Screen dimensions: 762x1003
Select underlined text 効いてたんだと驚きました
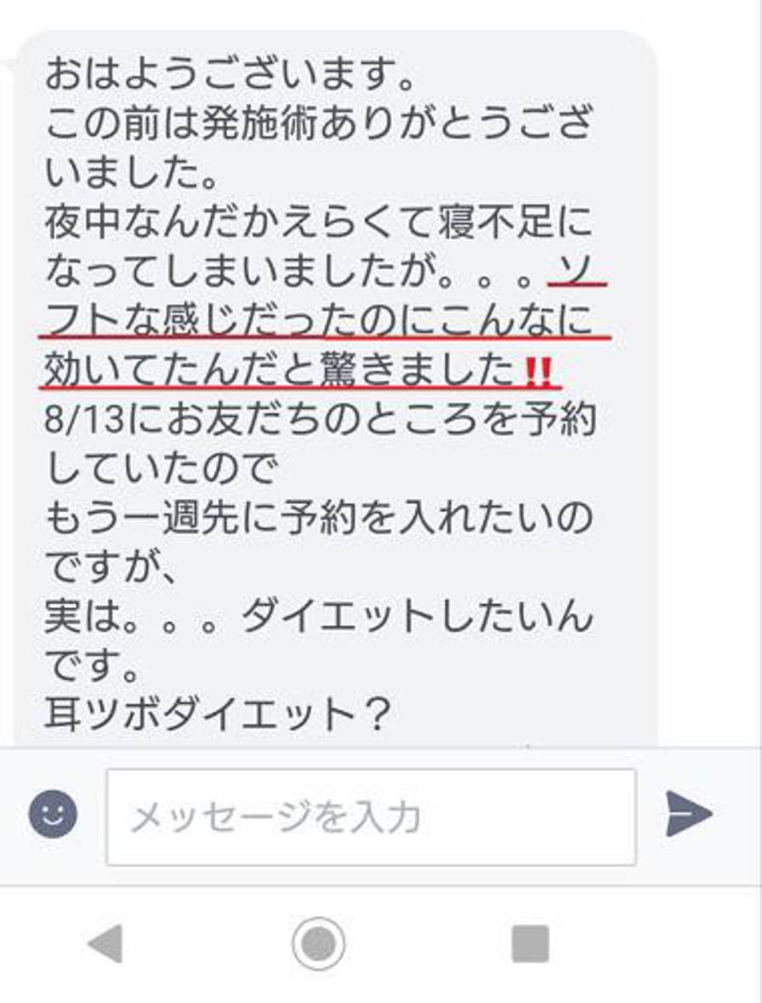(x=280, y=370)
